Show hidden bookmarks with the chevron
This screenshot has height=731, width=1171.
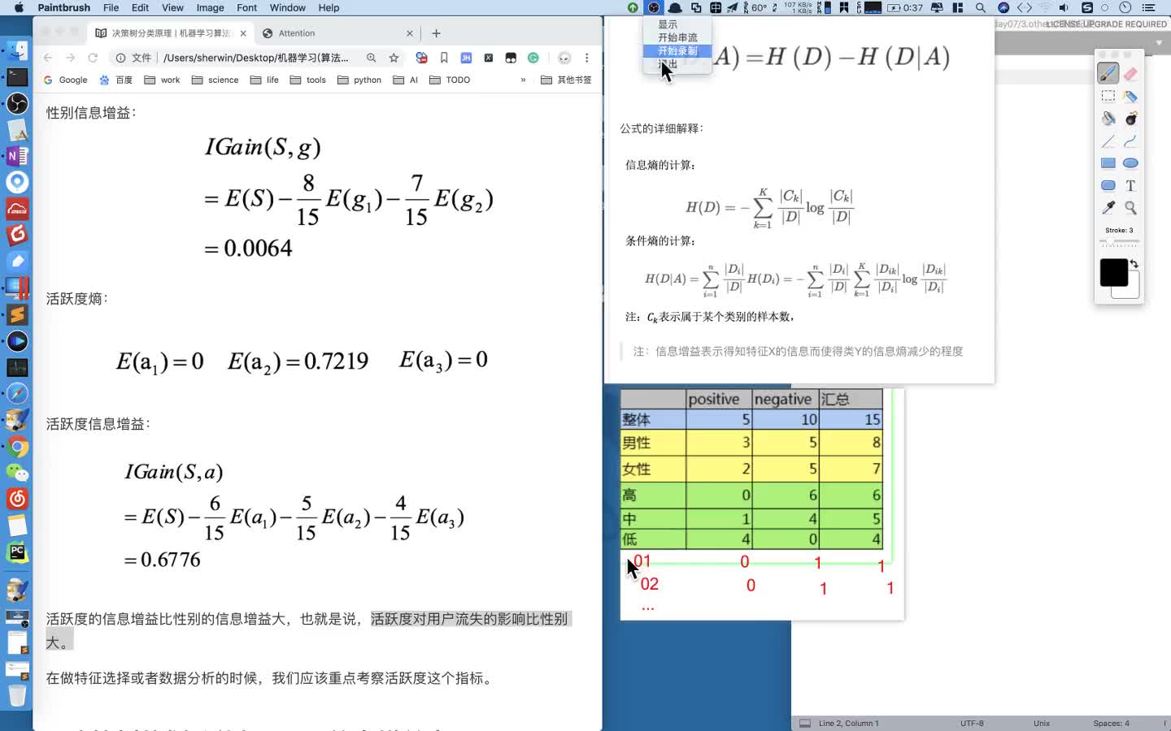pos(523,80)
